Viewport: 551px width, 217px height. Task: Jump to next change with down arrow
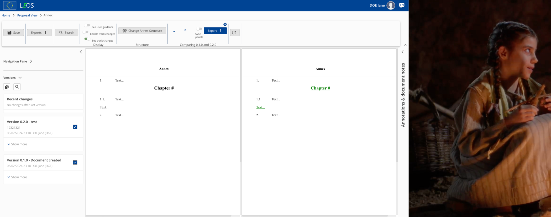[174, 31]
